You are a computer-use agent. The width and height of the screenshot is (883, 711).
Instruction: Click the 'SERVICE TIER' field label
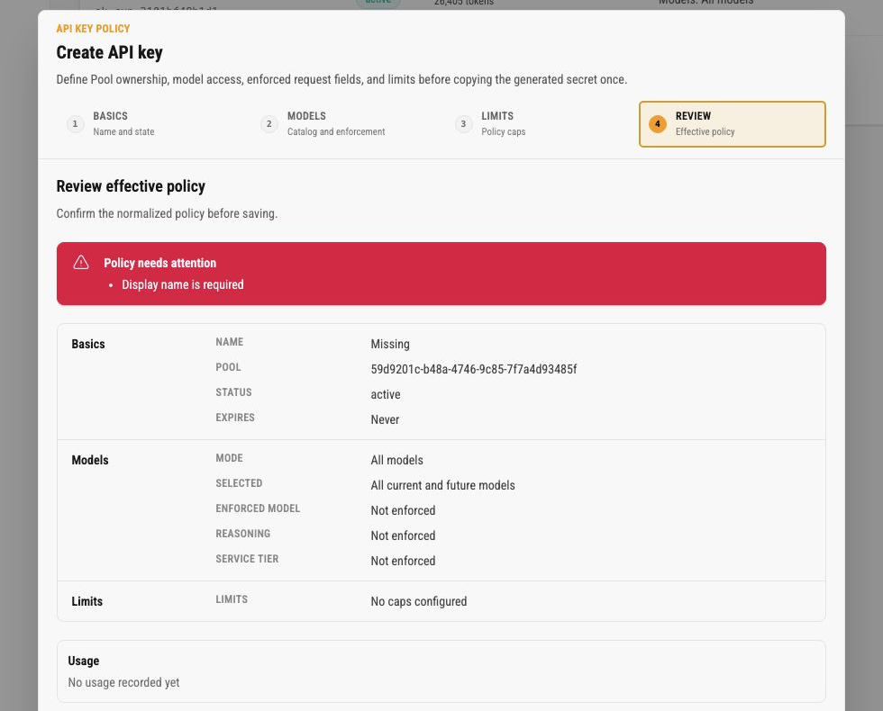[x=247, y=559]
